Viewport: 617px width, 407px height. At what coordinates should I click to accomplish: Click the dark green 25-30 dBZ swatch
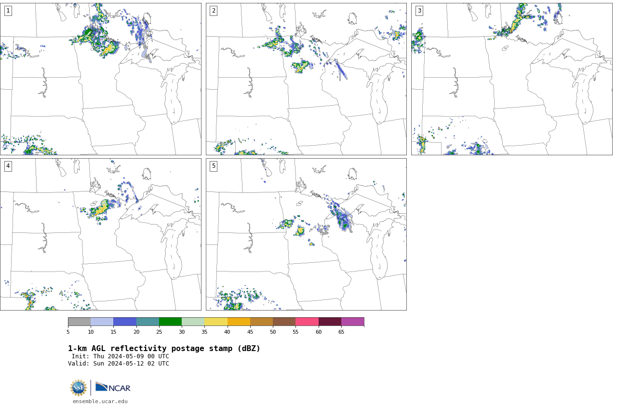click(170, 322)
